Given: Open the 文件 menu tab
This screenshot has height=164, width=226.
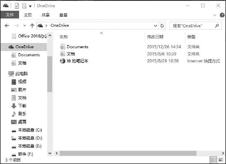Looking at the screenshot, I should (10, 15).
